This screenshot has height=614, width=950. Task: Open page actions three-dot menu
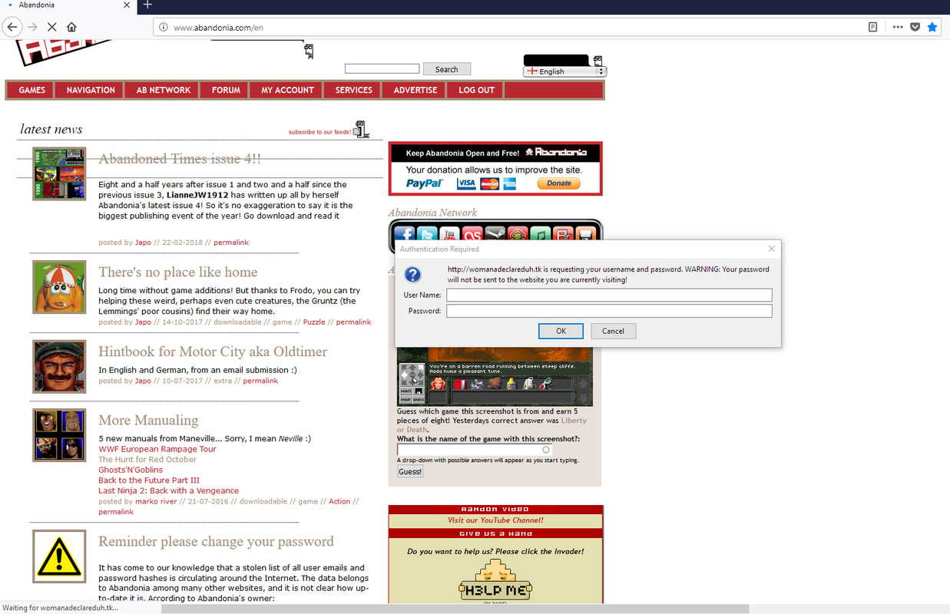pyautogui.click(x=897, y=27)
